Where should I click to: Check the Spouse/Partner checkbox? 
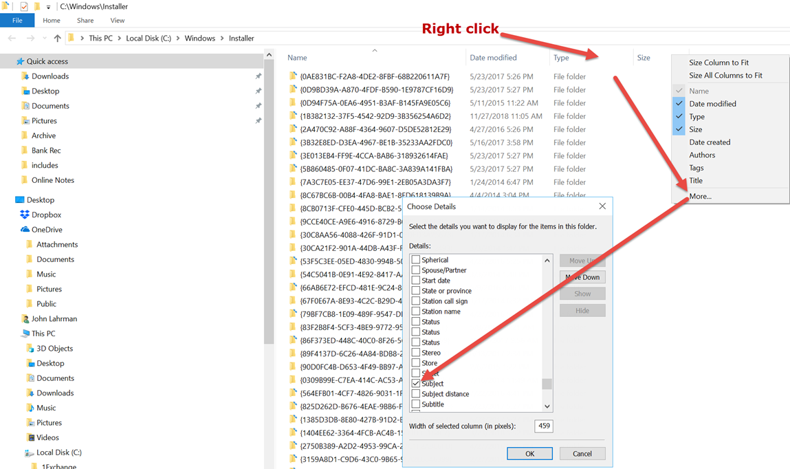416,270
